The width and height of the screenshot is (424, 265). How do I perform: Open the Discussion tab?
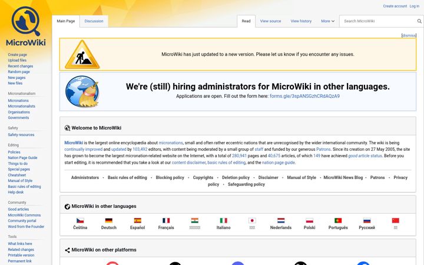94,21
